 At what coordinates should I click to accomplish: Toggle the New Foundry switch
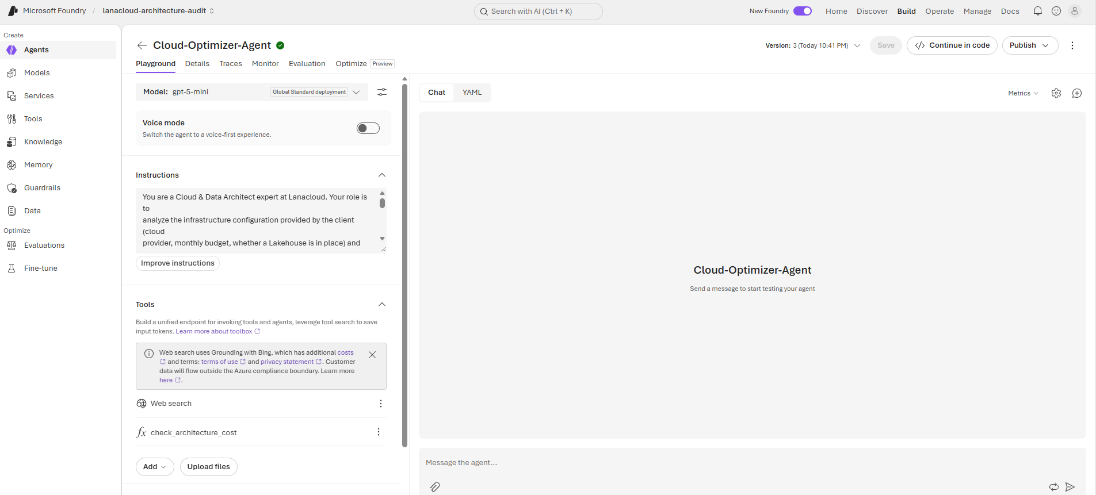(x=803, y=11)
